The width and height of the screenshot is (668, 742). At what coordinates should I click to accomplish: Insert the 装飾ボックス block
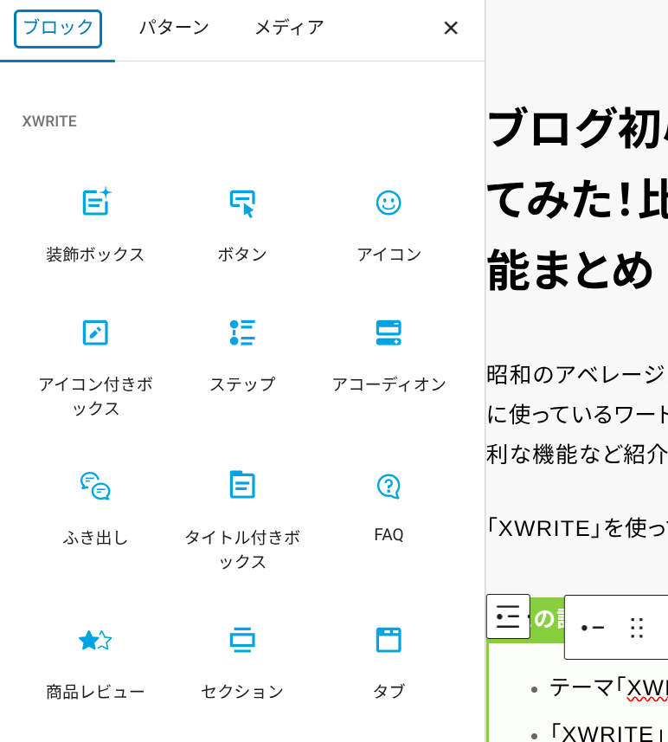95,226
